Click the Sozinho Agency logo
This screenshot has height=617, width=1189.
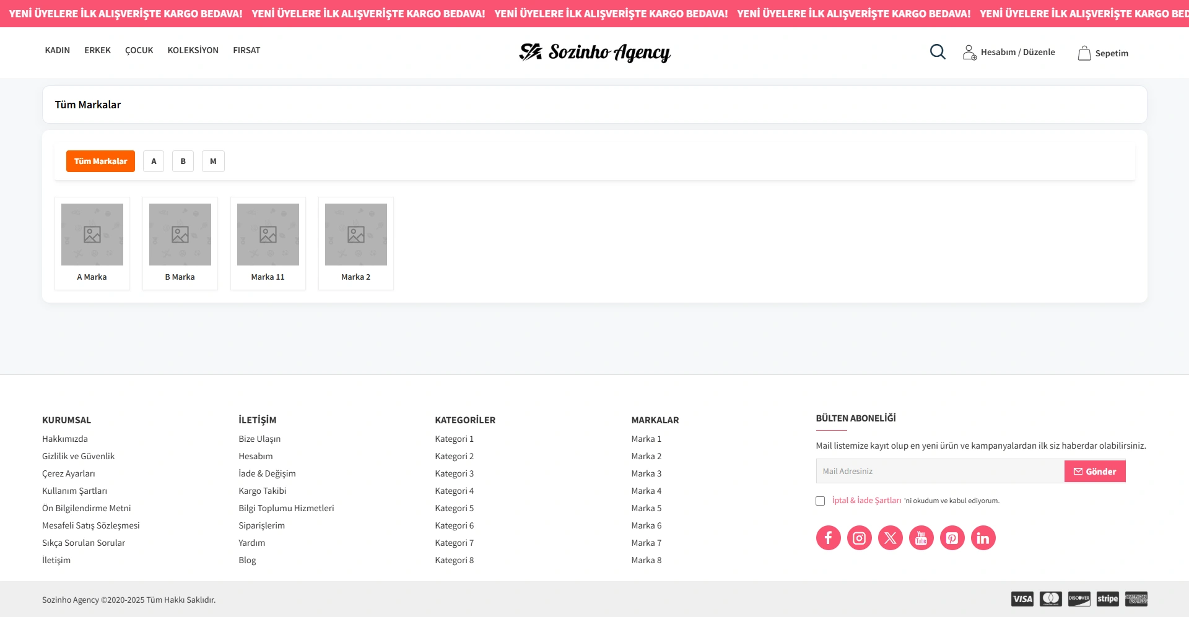click(x=594, y=53)
